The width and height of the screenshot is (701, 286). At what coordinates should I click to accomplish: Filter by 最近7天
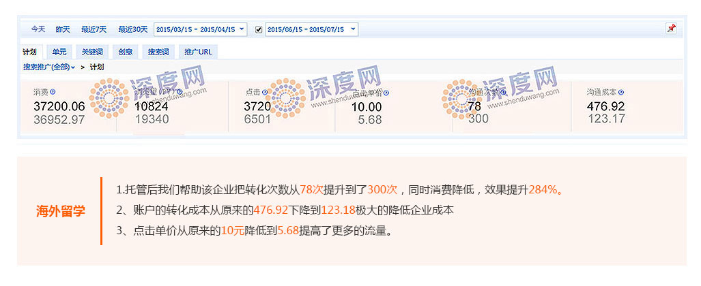point(94,29)
